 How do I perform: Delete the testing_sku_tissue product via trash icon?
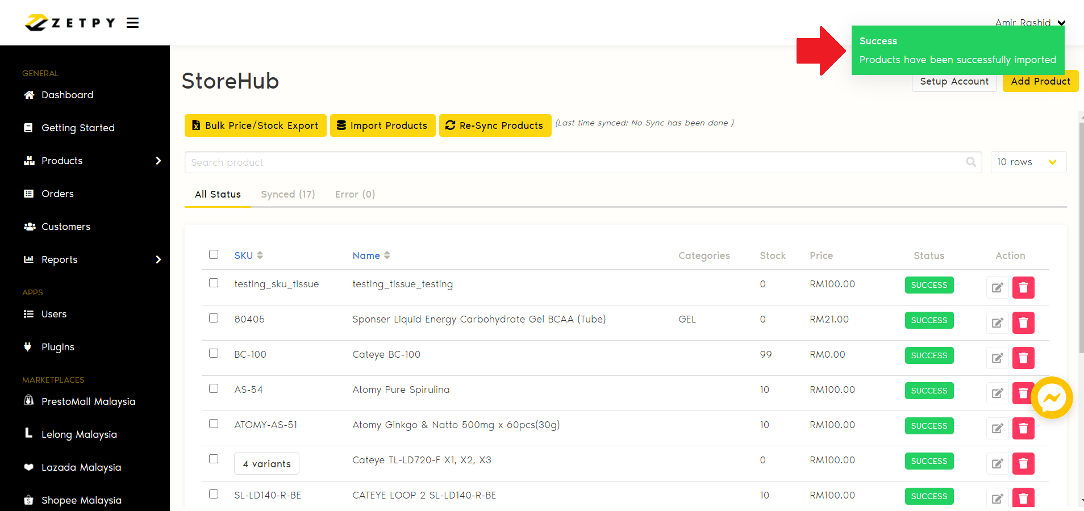pyautogui.click(x=1023, y=287)
